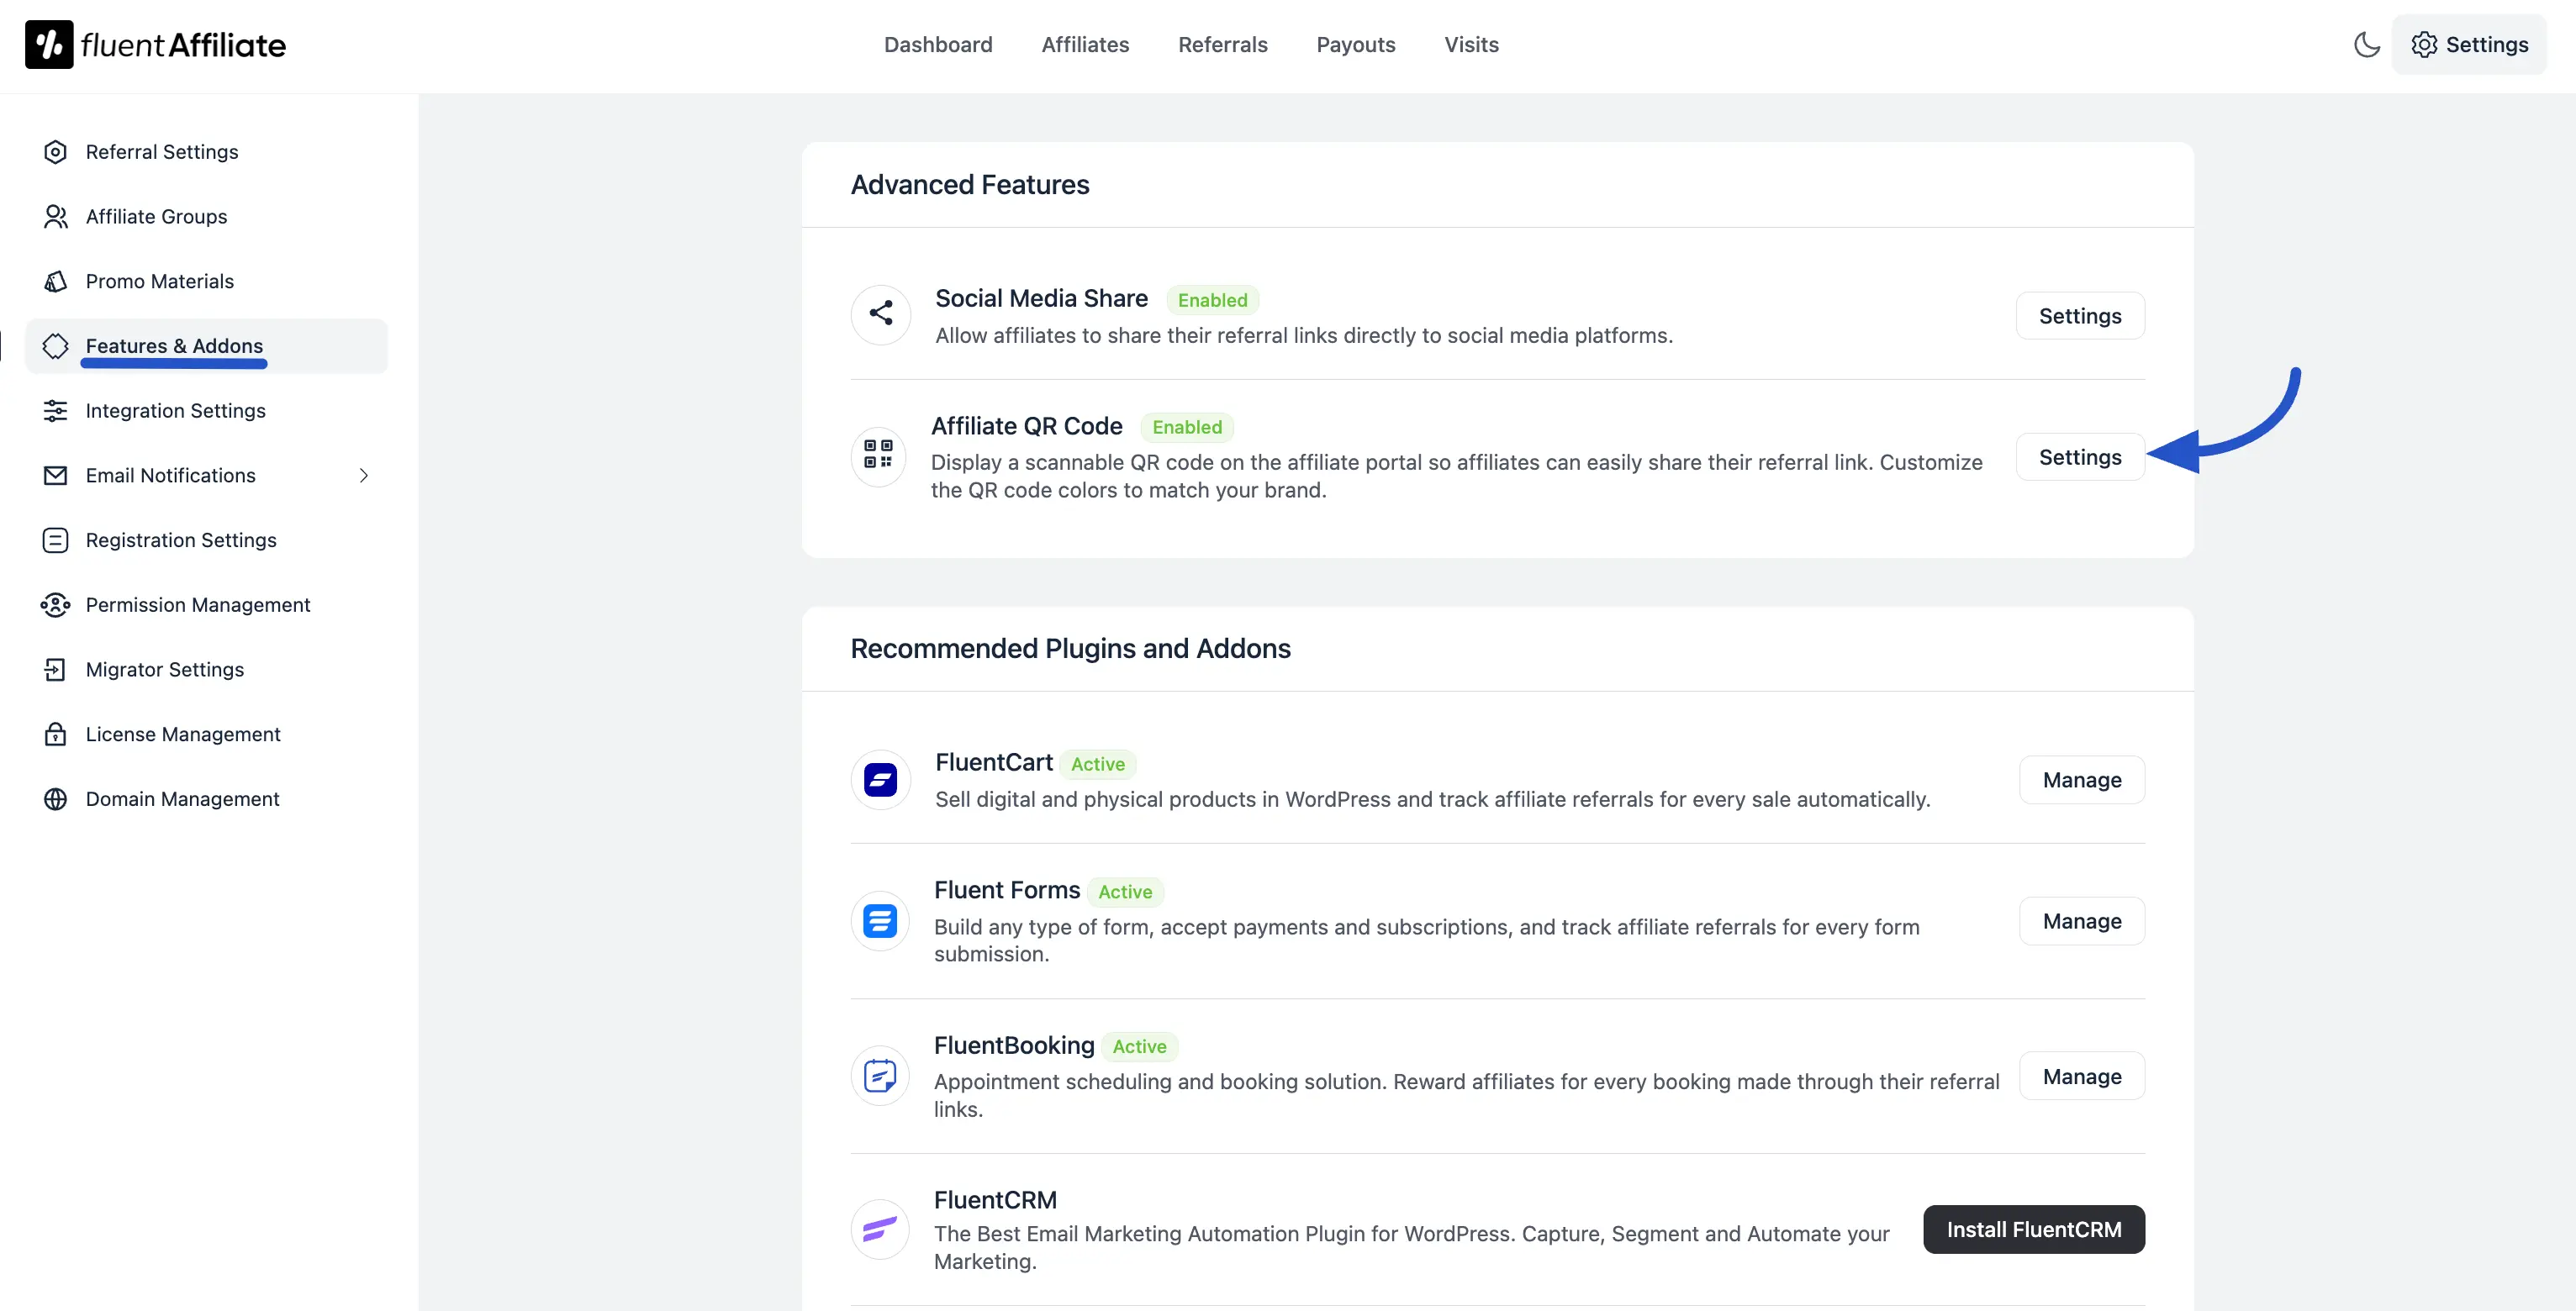Expand the Email Notifications submenu chevron

pyautogui.click(x=364, y=476)
